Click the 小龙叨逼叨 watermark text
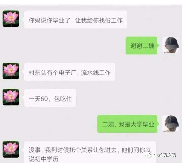The width and height of the screenshot is (182, 163). point(165,155)
